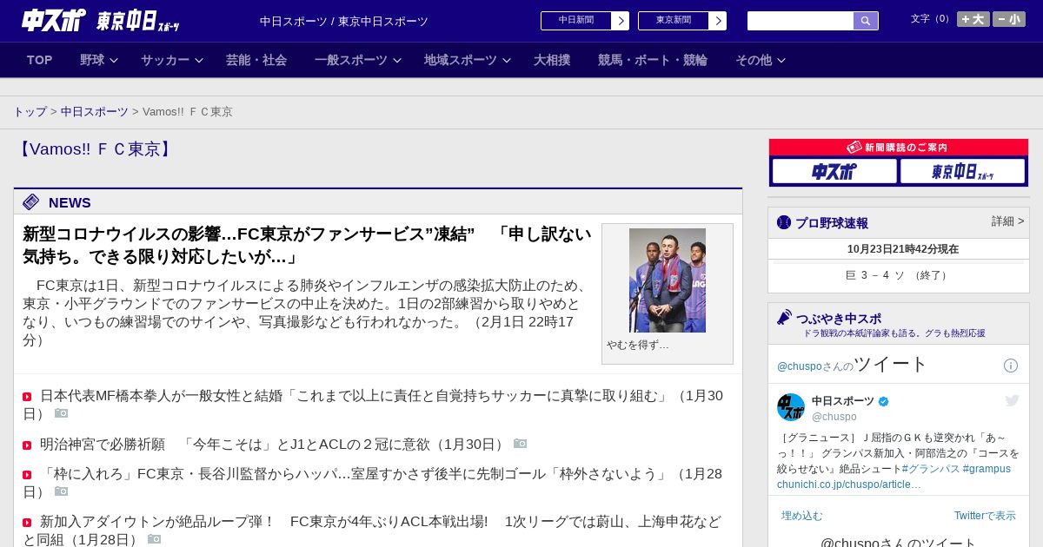Click the verified badge beside 中日スポーツ
The height and width of the screenshot is (547, 1043).
click(884, 401)
